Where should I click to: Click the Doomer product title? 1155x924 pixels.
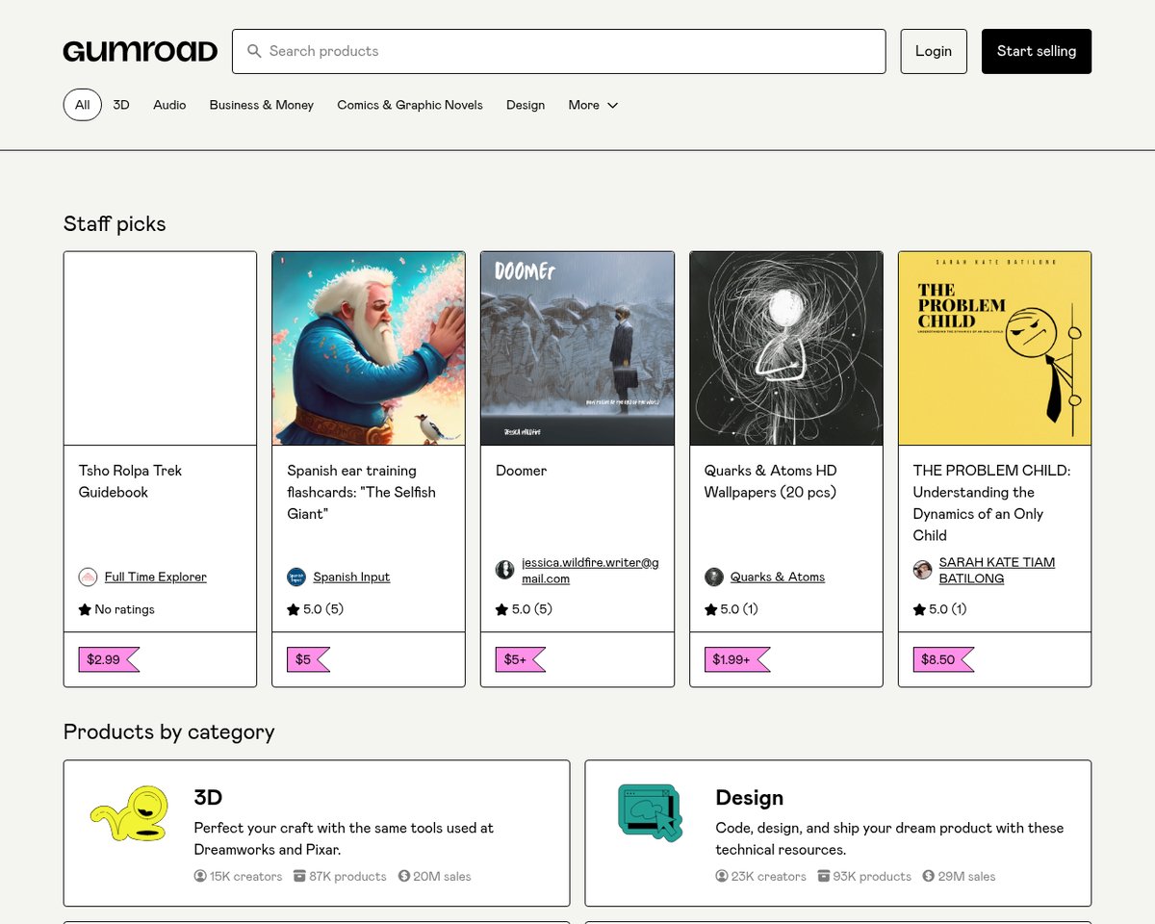click(x=521, y=471)
